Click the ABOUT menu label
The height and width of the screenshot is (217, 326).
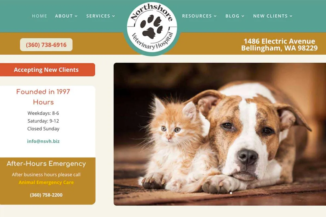coord(64,16)
